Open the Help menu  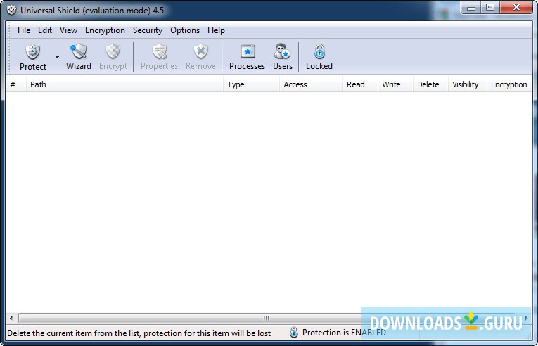pyautogui.click(x=216, y=30)
